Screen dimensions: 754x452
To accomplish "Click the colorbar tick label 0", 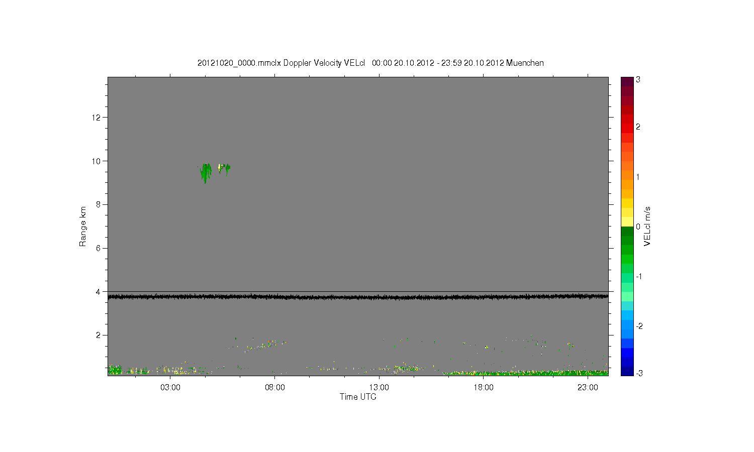I will pos(638,227).
